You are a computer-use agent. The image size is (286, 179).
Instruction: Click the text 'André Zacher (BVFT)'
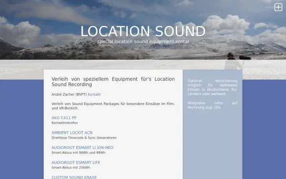click(x=69, y=95)
